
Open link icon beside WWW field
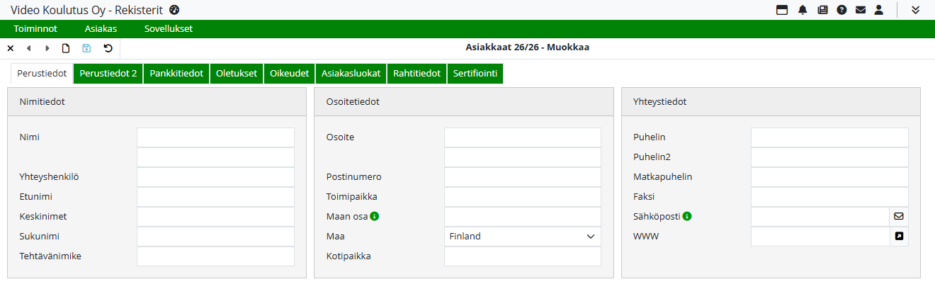(899, 236)
